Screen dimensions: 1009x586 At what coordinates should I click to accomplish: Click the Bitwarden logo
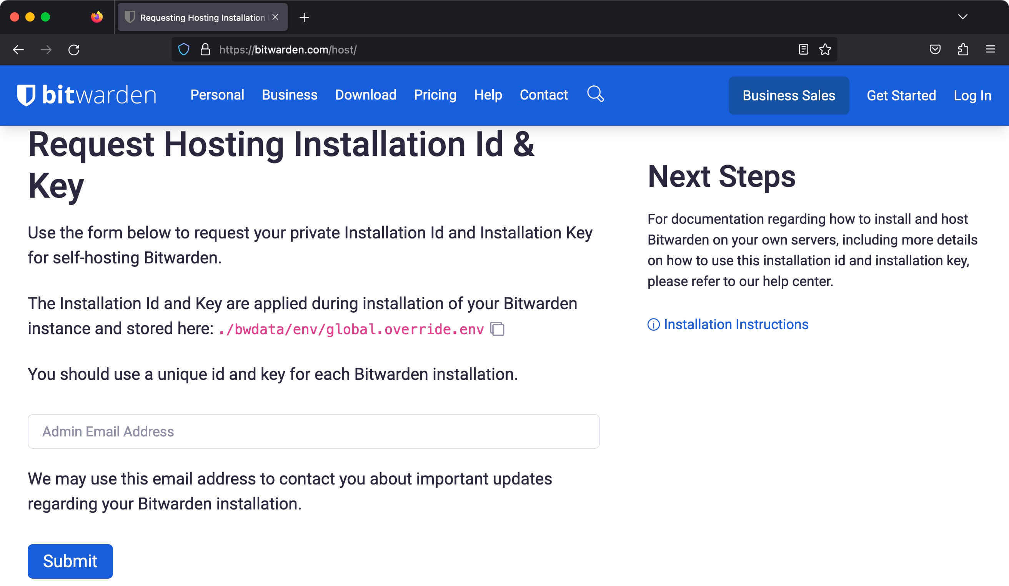[87, 95]
